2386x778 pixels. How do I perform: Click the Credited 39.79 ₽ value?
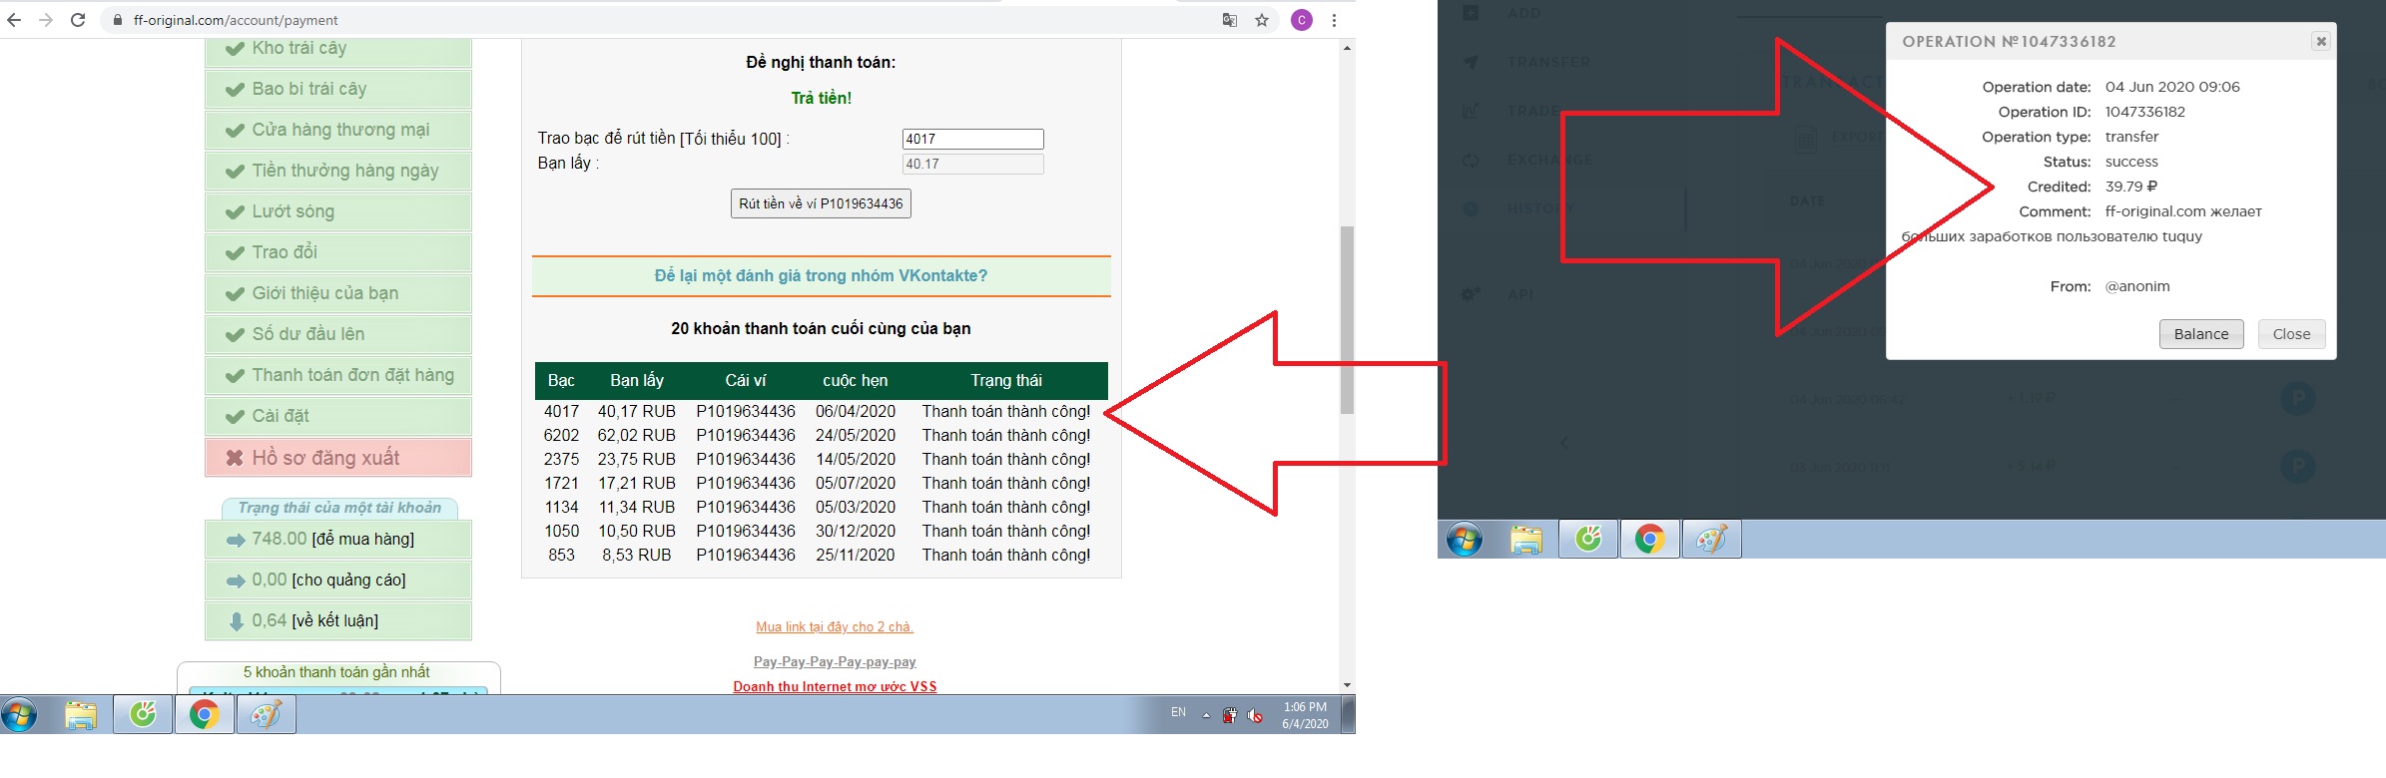click(x=2131, y=187)
